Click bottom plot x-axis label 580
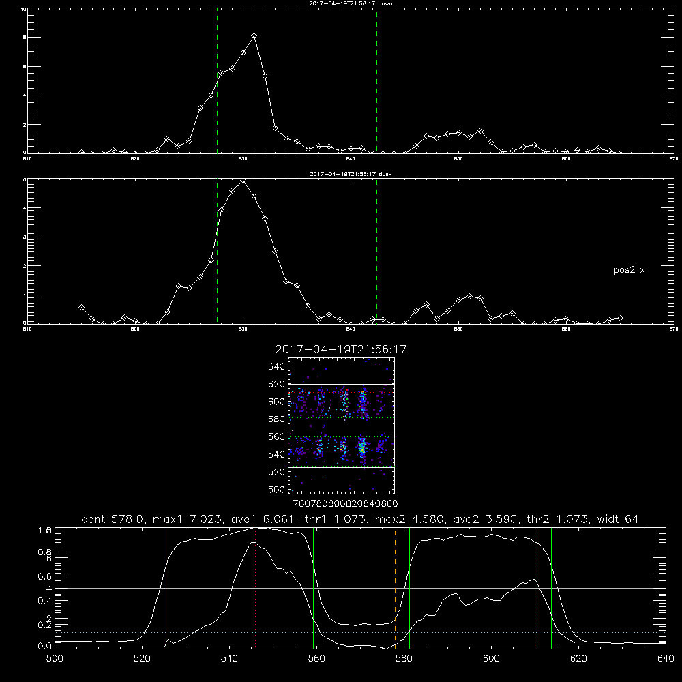 pos(404,659)
